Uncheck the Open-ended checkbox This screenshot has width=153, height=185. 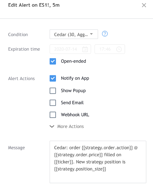tap(53, 61)
